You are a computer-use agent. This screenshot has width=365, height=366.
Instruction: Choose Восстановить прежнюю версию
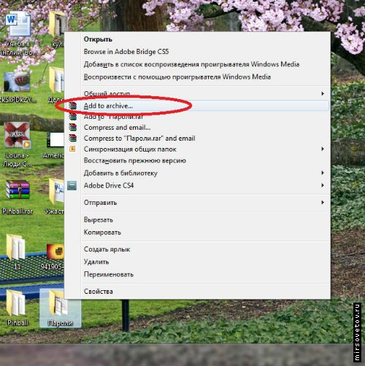(x=135, y=160)
